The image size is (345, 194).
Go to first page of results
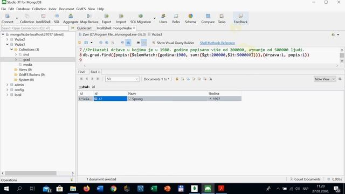81,79
